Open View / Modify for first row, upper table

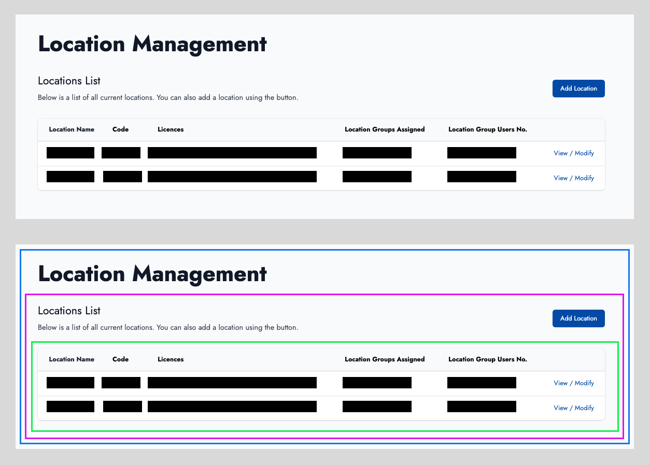coord(573,153)
